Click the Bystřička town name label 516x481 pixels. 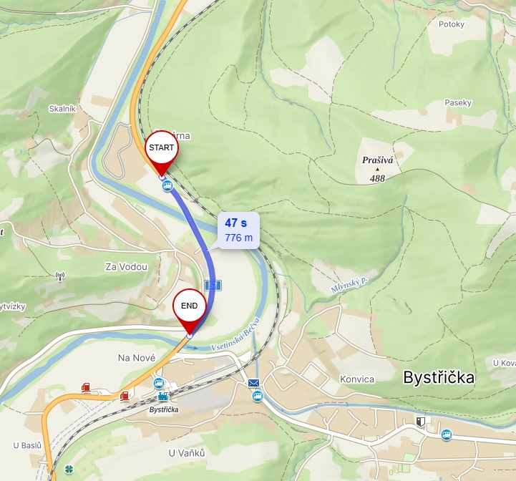pos(439,377)
